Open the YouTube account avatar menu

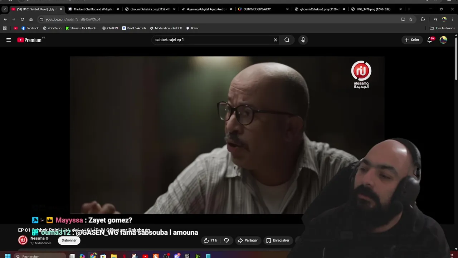coord(443,40)
